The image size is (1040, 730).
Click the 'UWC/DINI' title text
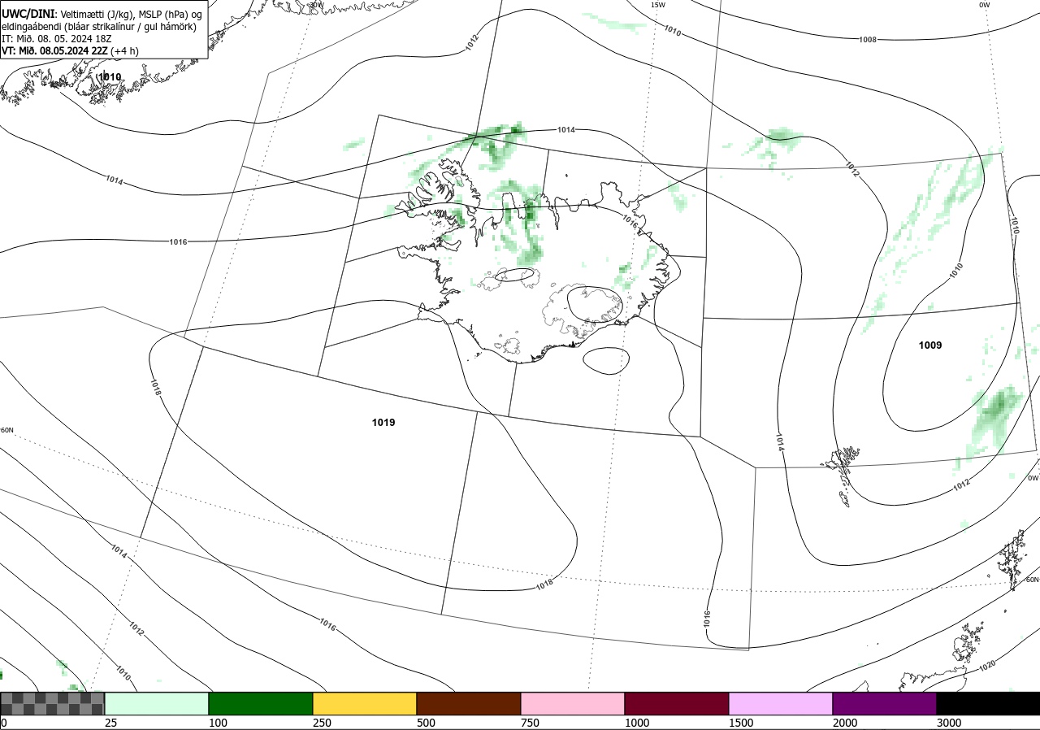point(27,14)
